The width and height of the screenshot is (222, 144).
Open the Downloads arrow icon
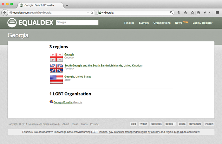[179, 13]
